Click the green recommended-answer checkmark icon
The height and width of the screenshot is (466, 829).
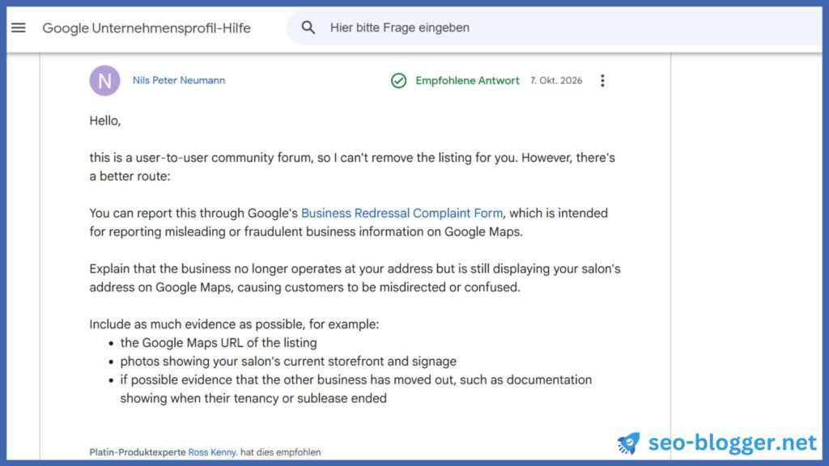(x=398, y=80)
